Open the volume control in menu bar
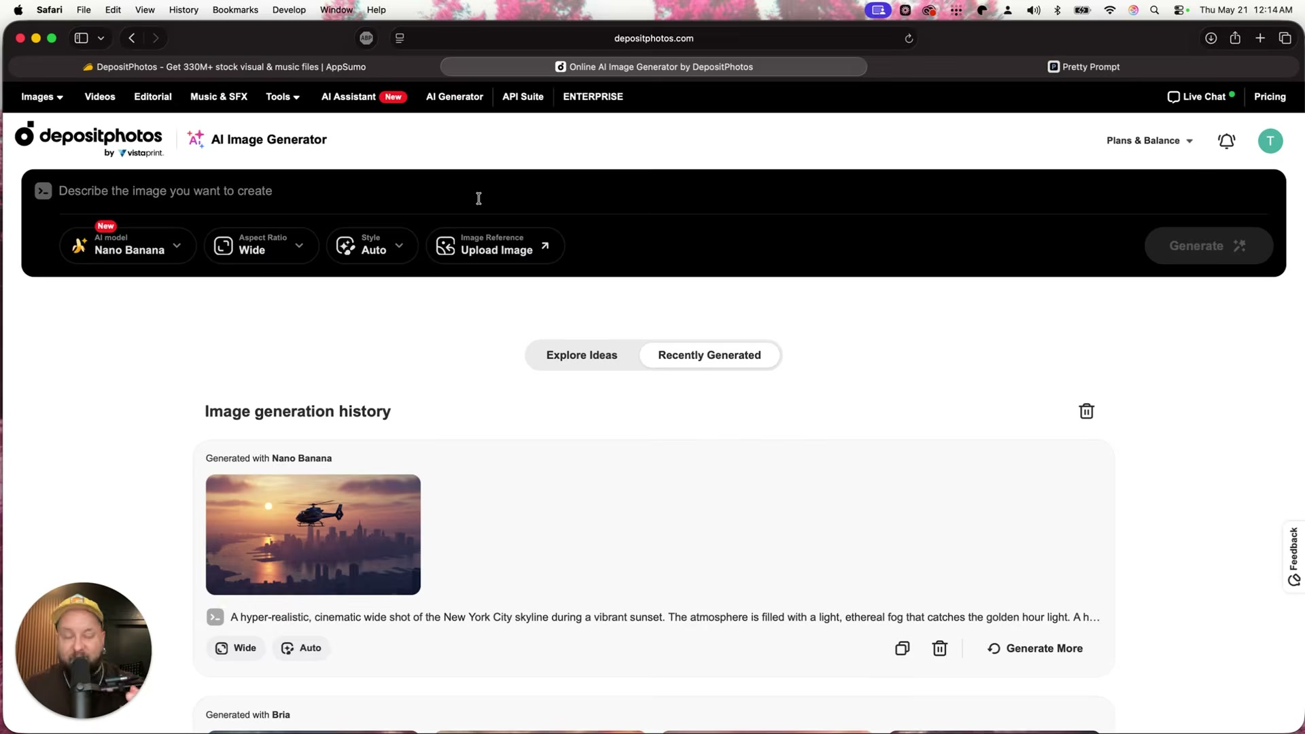This screenshot has height=734, width=1305. (1033, 10)
